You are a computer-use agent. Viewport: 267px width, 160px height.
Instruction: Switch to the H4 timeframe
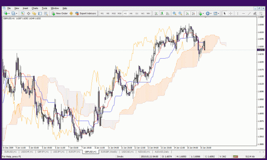(x=131, y=13)
